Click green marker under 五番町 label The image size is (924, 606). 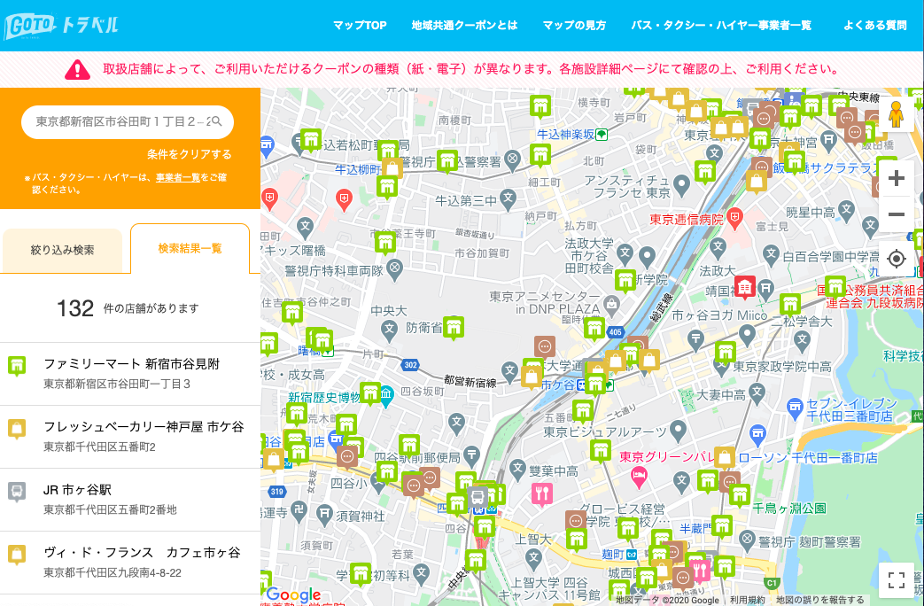pos(583,411)
